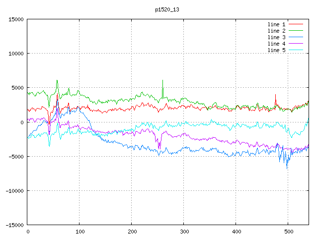The height and width of the screenshot is (238, 318).
Task: Click the 15000 y-axis tick label
Action: (15, 19)
